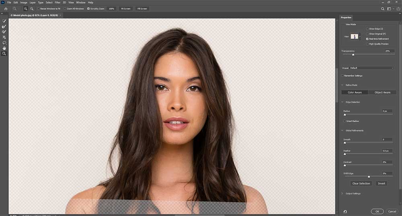This screenshot has width=402, height=216.
Task: Open the Help menu
Action: 90,2
